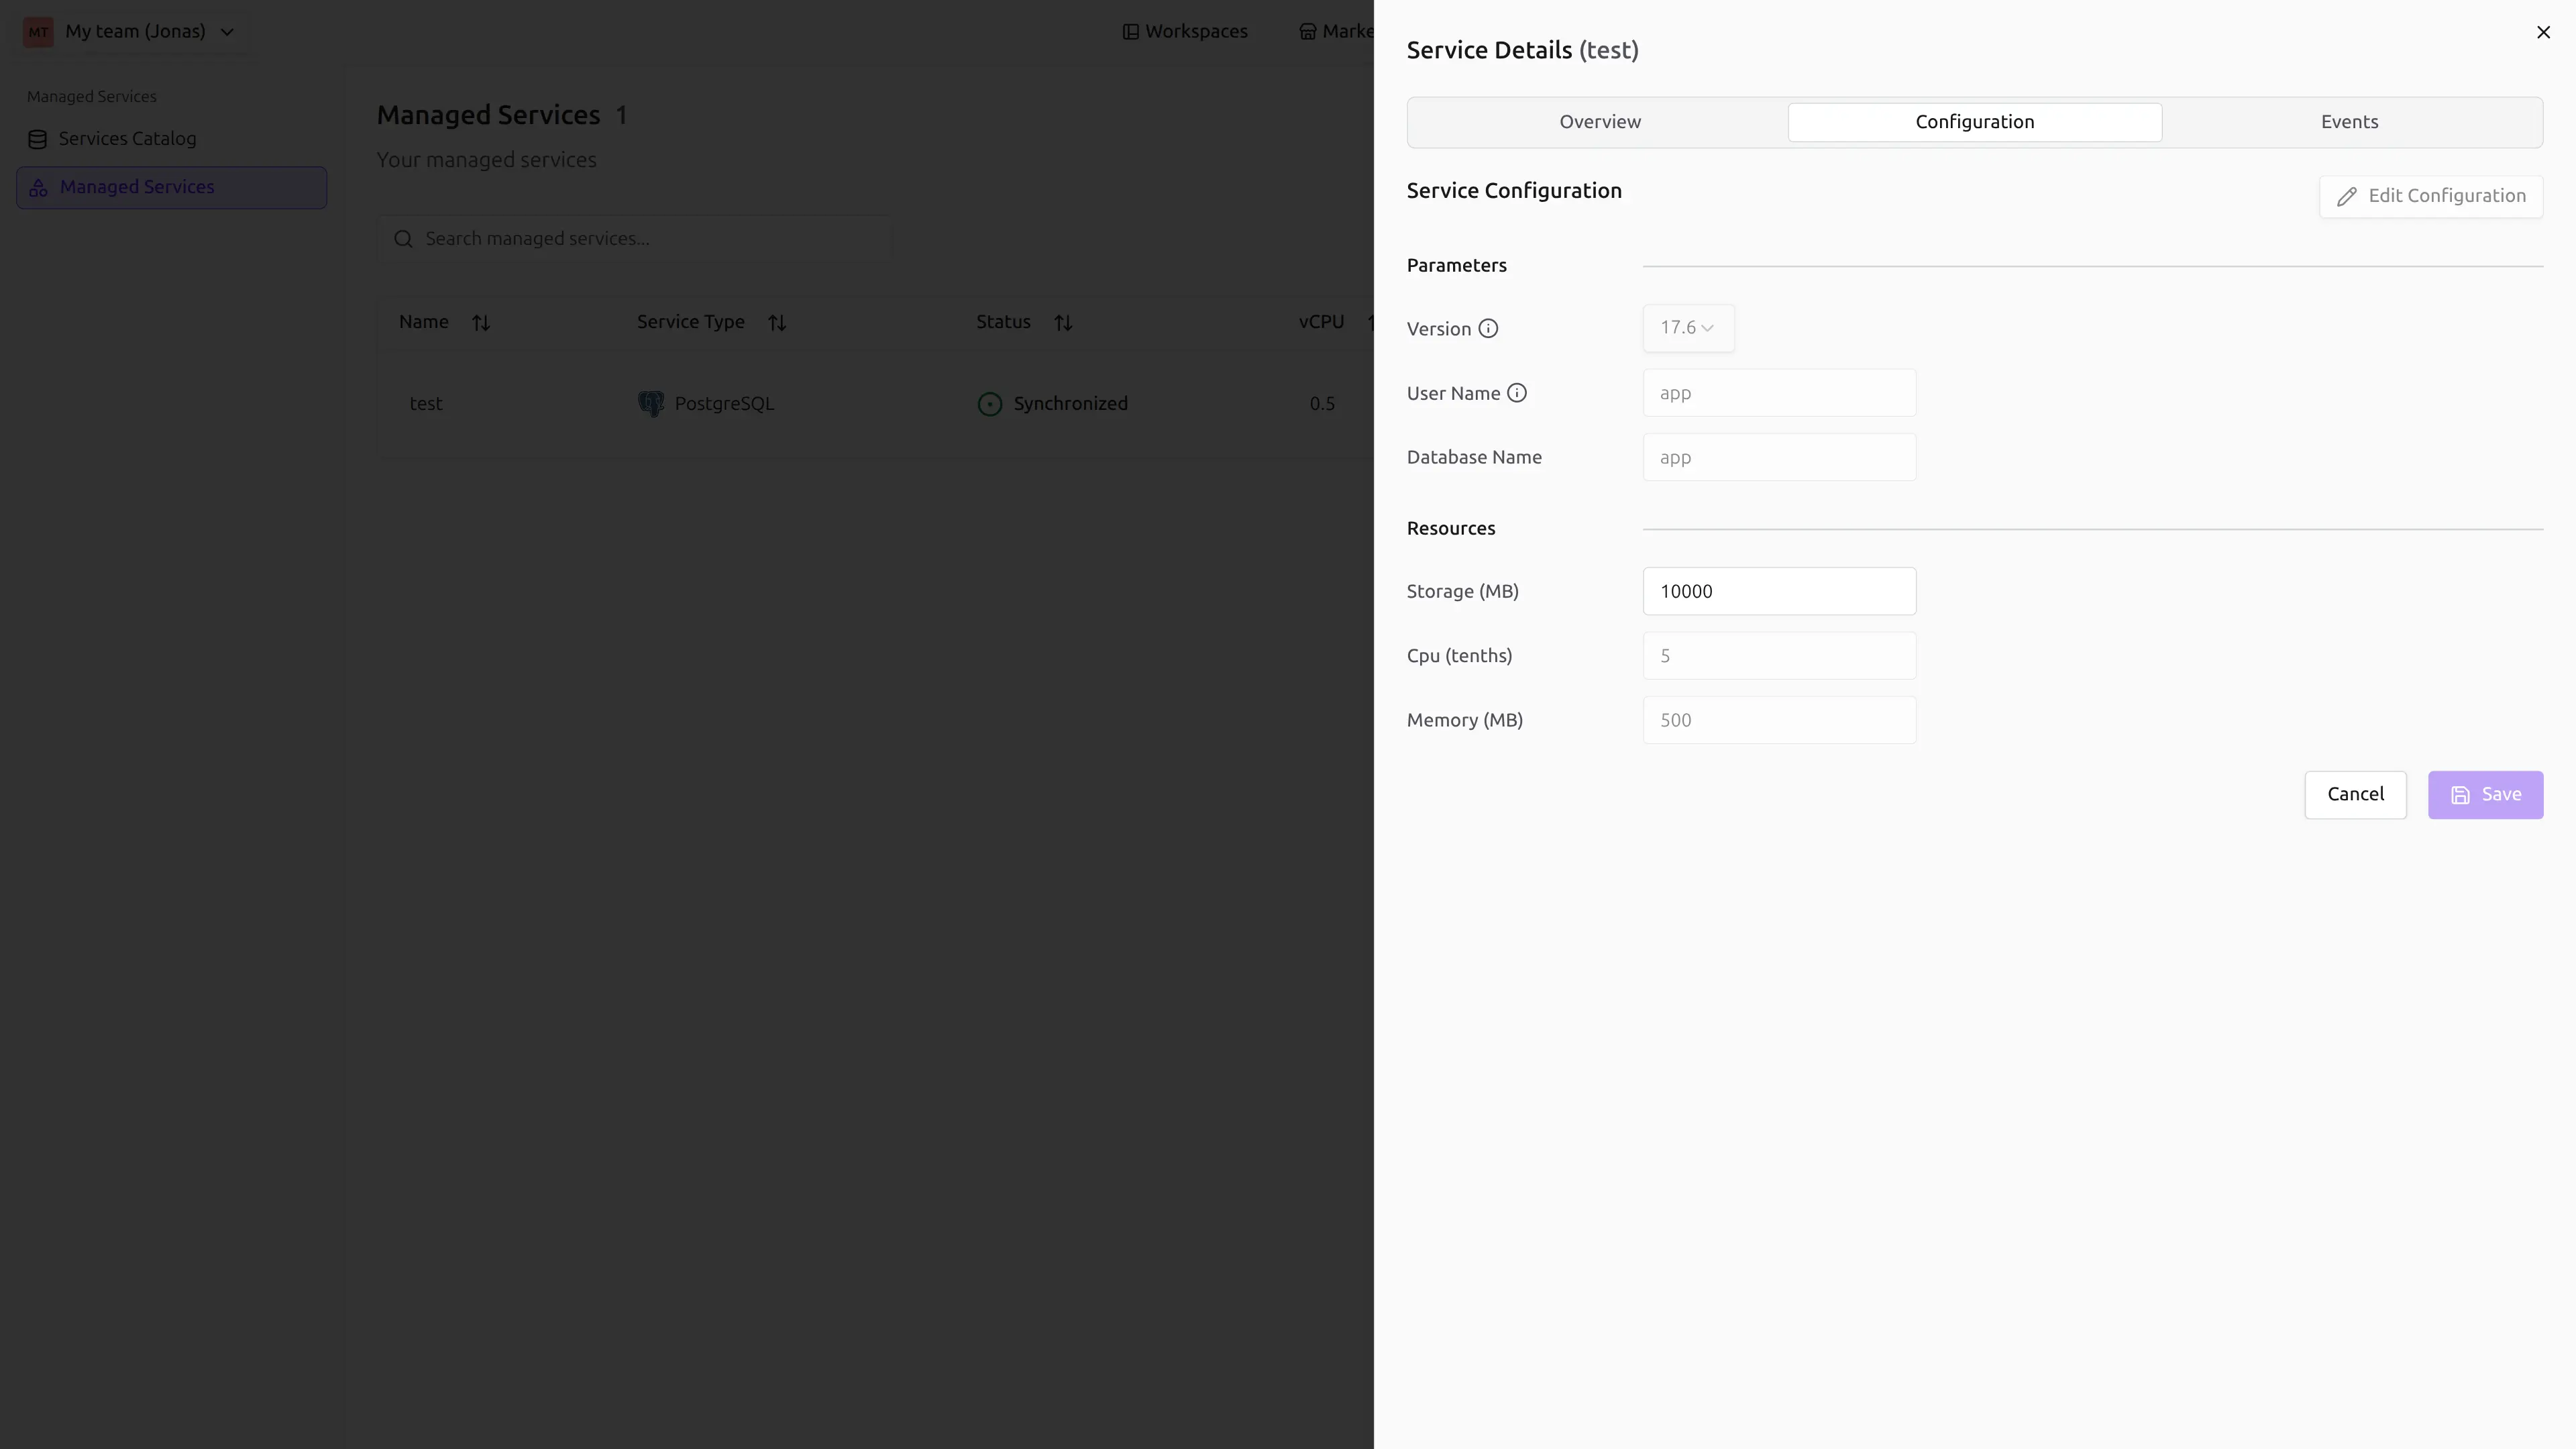Screen dimensions: 2576x1449
Task: Click the Services Catalog database icon
Action: (x=38, y=138)
